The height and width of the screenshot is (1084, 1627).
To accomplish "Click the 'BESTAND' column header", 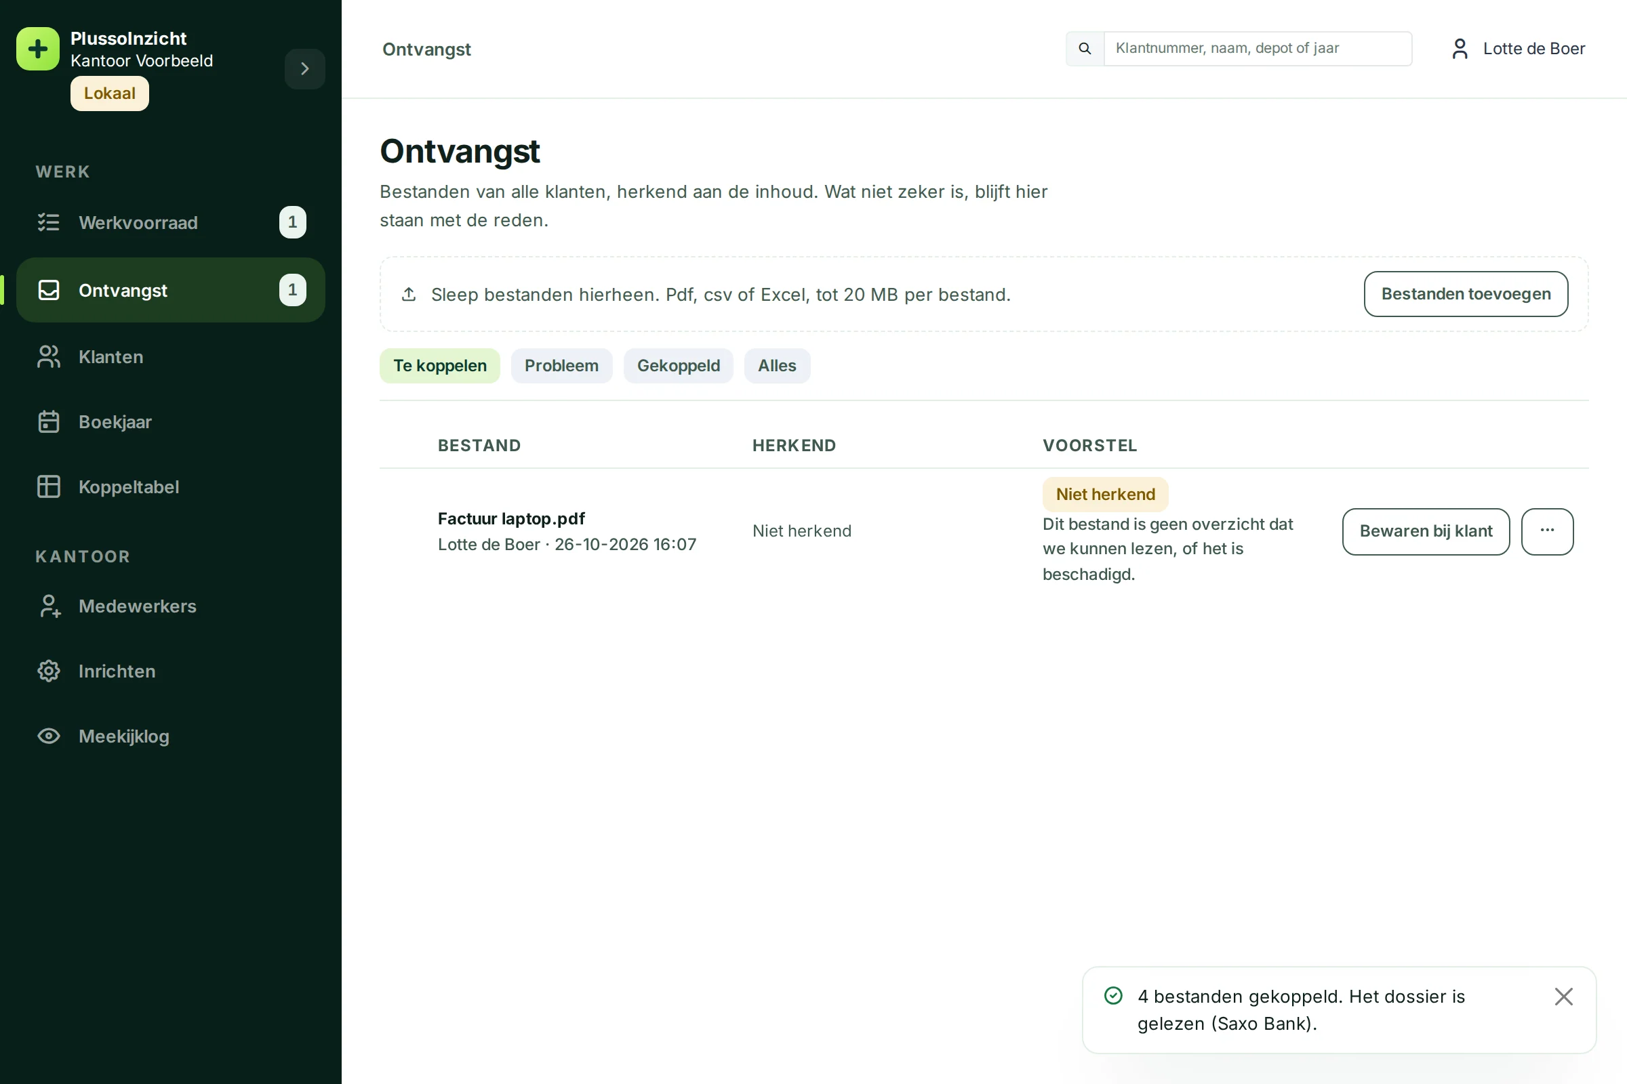I will click(479, 445).
